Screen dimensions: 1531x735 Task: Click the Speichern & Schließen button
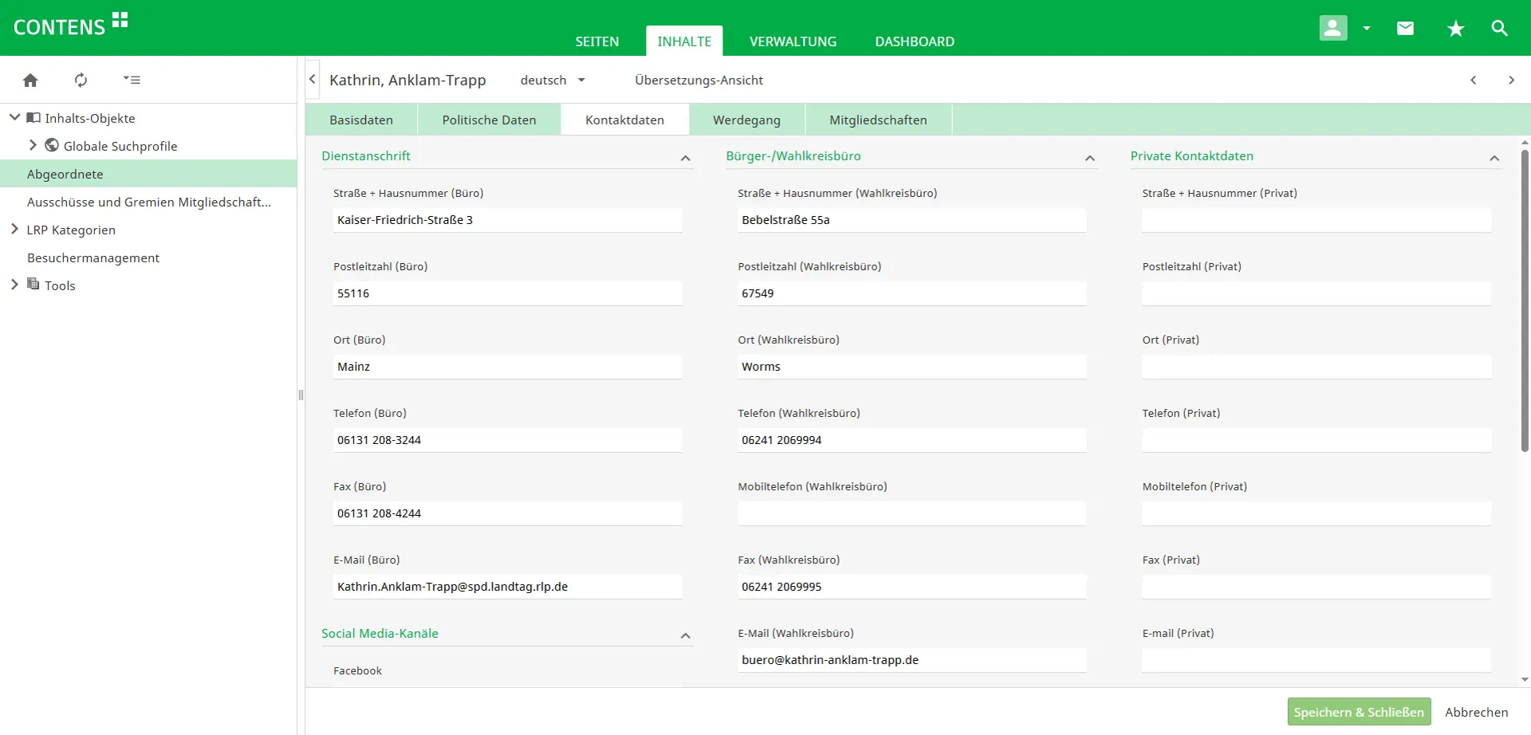click(1358, 712)
